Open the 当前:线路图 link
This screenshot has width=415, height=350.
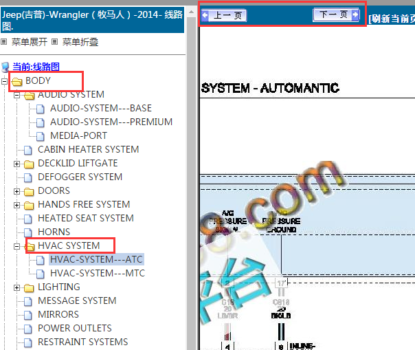[x=36, y=67]
